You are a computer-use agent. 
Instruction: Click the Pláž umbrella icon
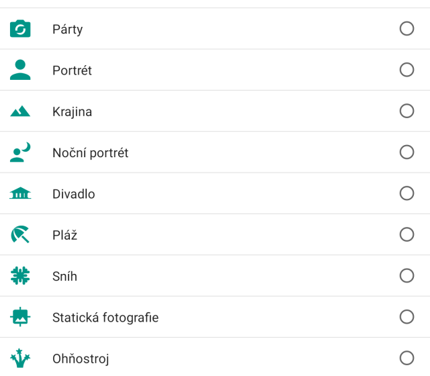pos(20,234)
